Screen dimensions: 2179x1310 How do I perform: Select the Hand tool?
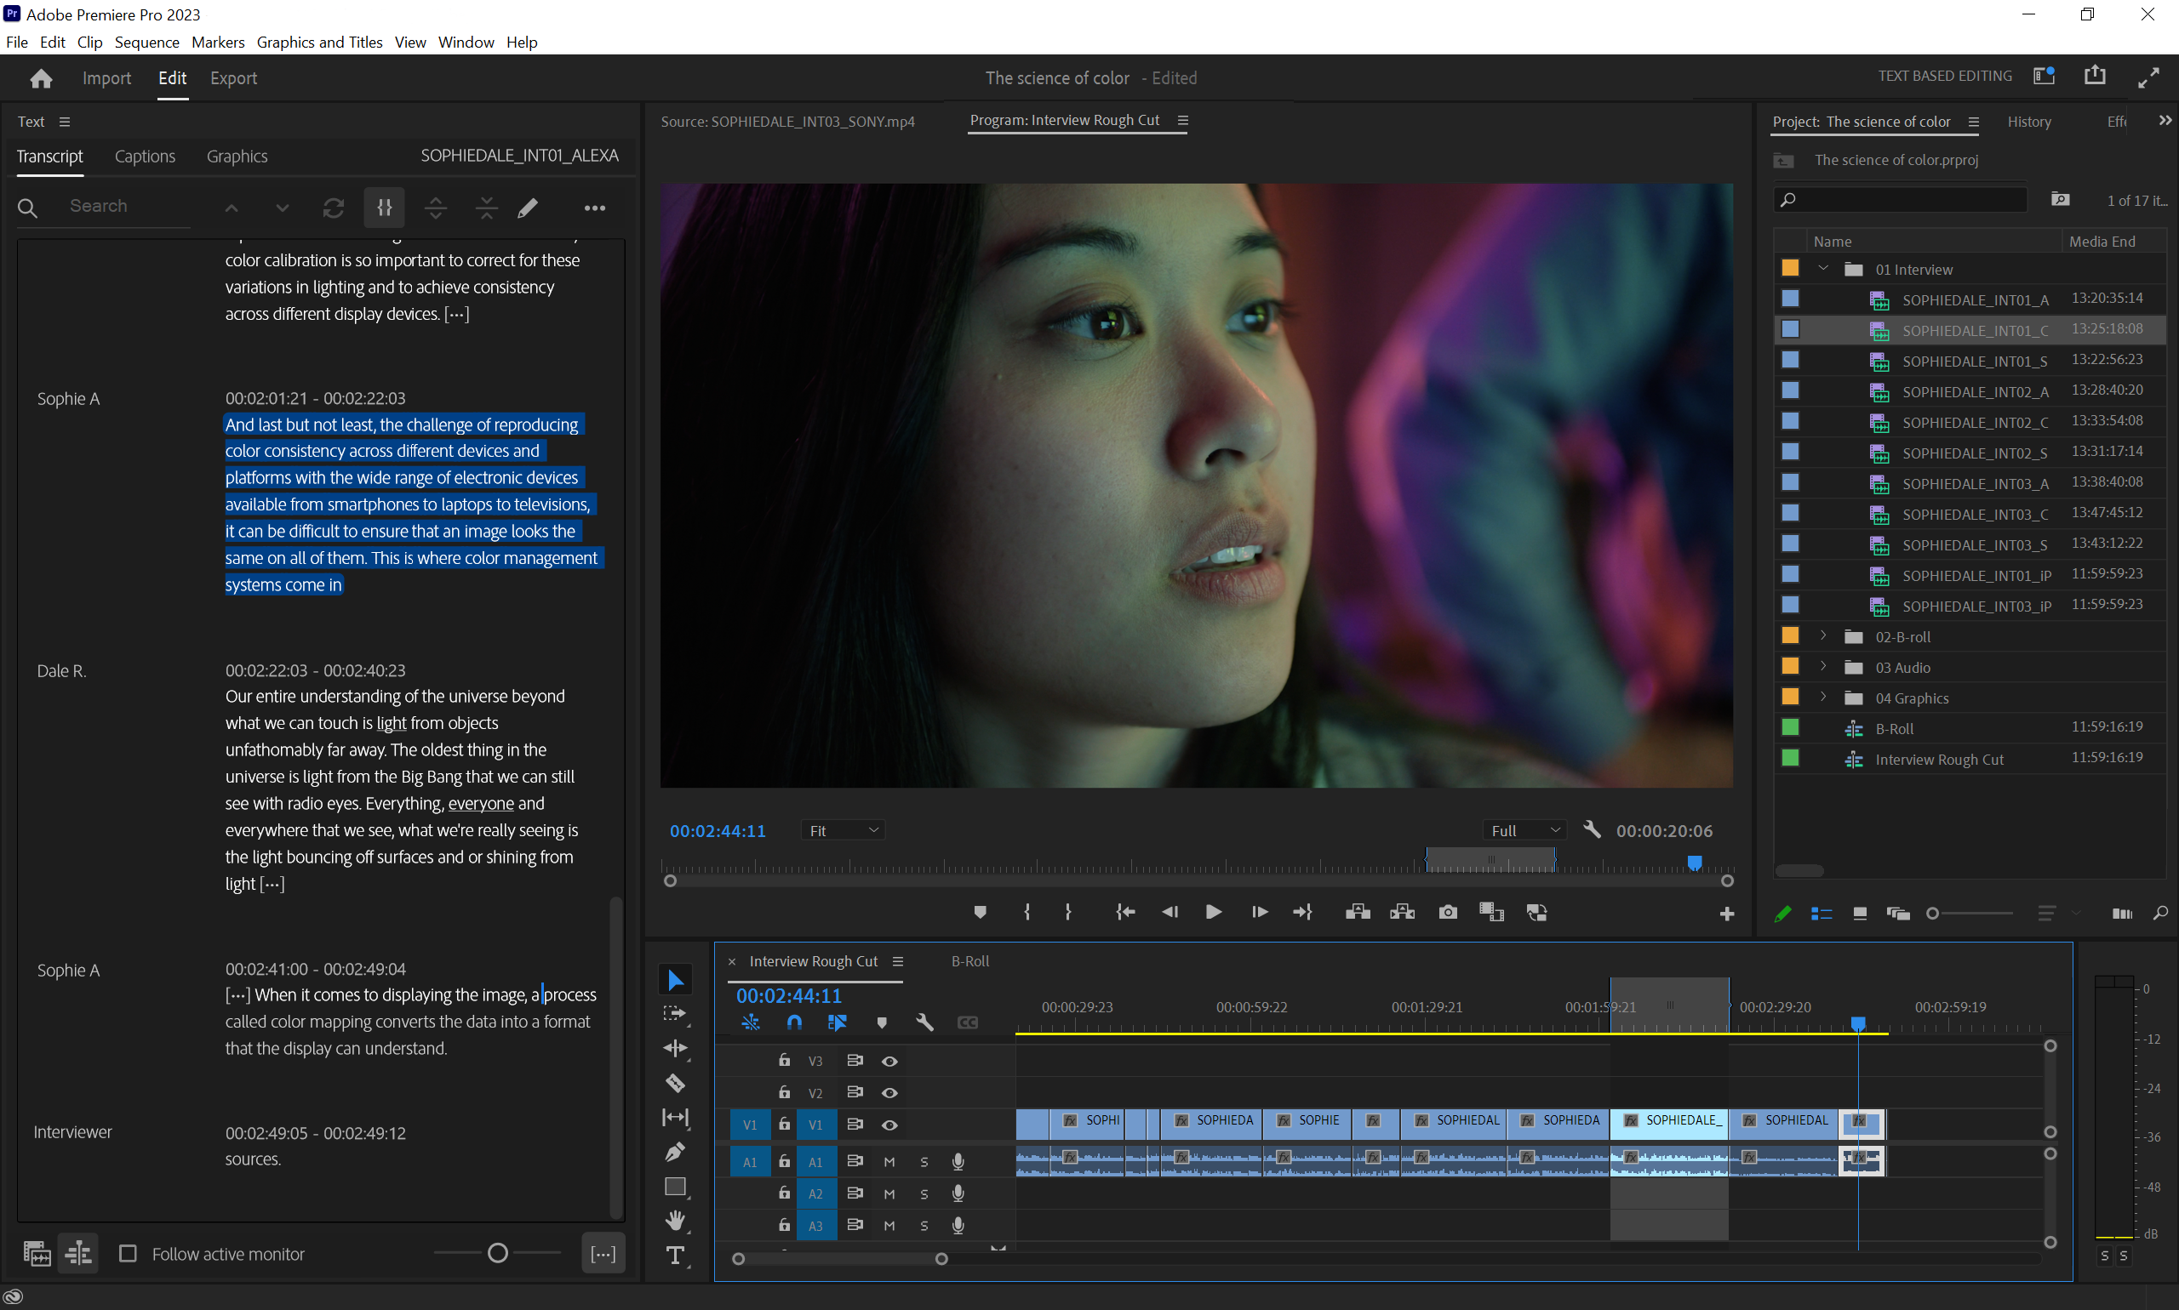point(675,1221)
